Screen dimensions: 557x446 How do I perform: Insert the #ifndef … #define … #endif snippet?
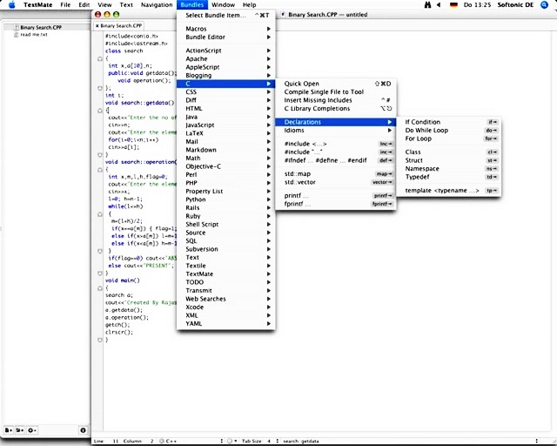tap(336, 160)
